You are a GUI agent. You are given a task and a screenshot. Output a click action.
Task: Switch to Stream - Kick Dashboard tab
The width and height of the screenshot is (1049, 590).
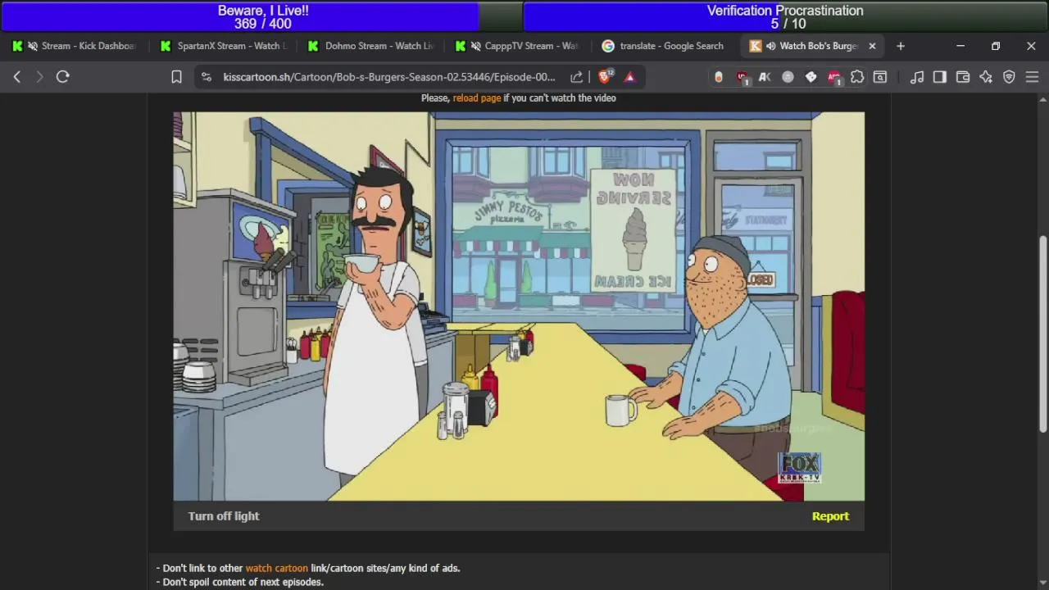coord(75,46)
